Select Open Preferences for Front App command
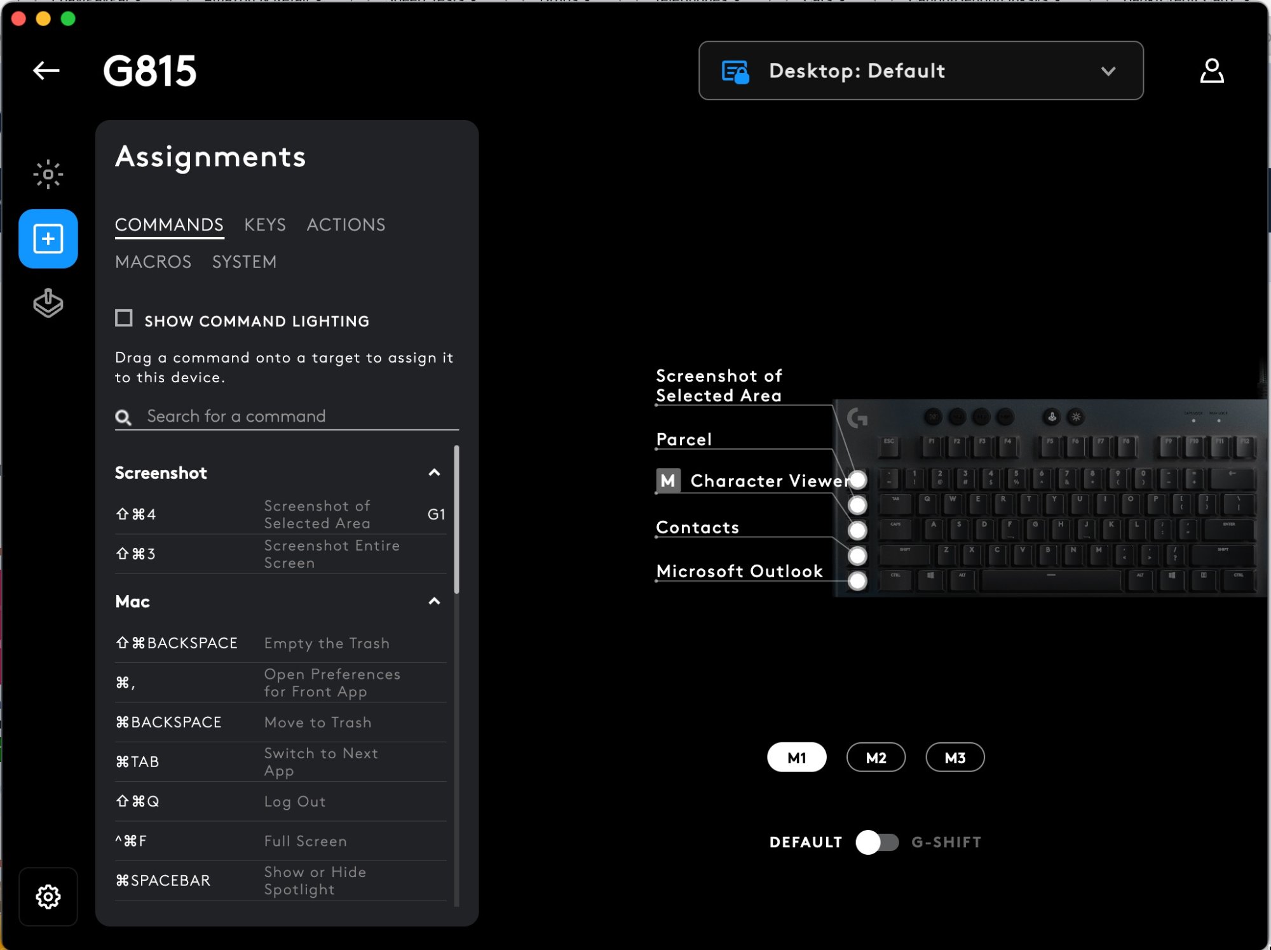The width and height of the screenshot is (1271, 950). click(280, 683)
